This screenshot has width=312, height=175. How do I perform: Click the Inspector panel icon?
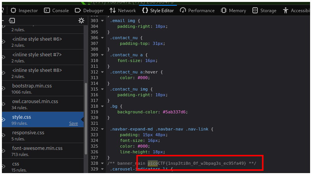click(x=13, y=10)
